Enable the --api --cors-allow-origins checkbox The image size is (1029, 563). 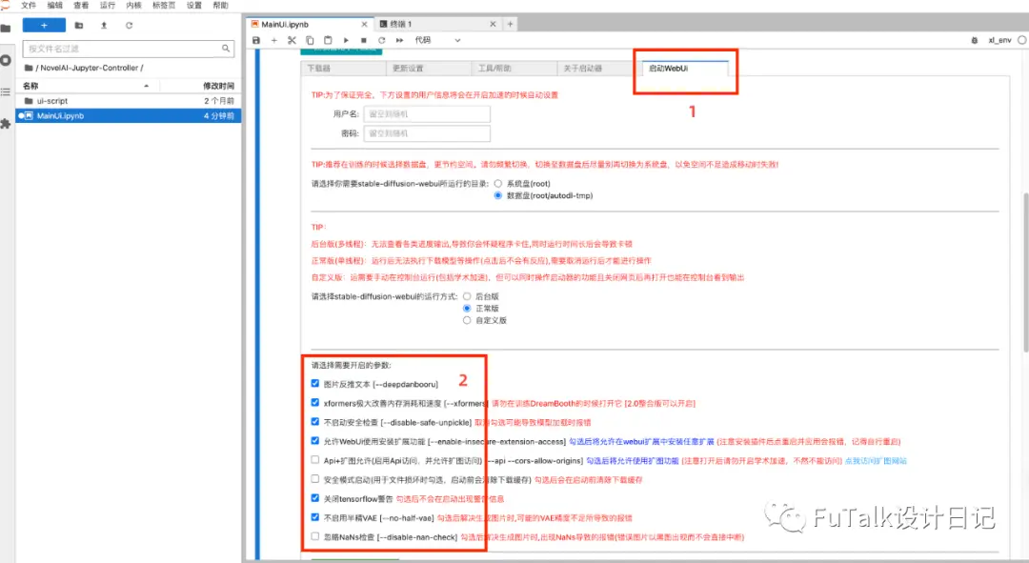(x=315, y=460)
